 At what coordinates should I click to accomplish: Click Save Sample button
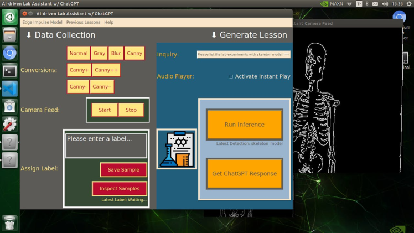(123, 170)
